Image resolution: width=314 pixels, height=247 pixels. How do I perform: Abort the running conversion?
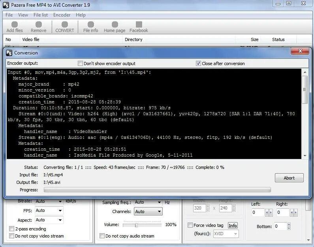pos(289,178)
